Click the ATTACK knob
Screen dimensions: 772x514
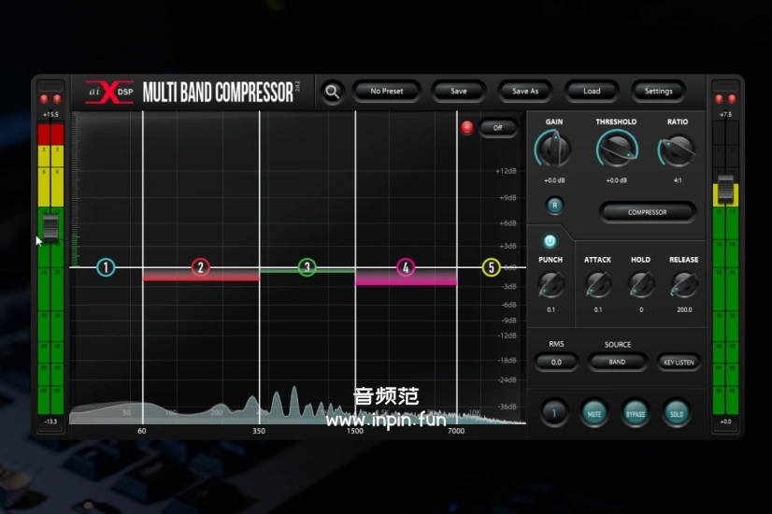[x=598, y=285]
